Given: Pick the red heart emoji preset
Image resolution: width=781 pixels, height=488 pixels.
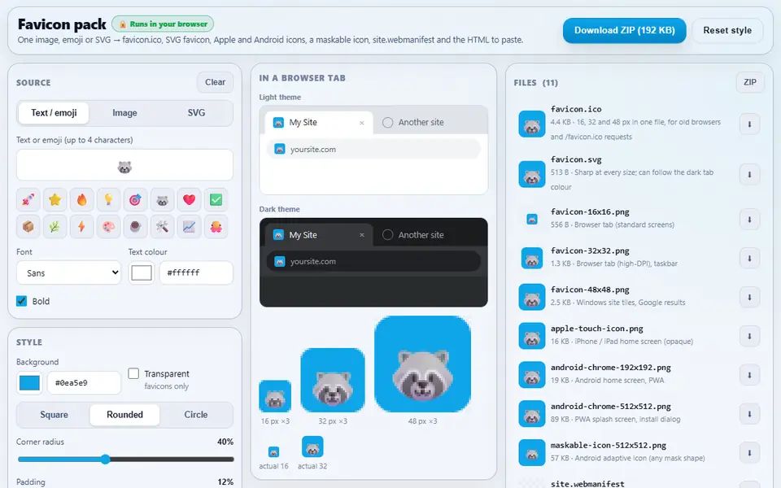Looking at the screenshot, I should click(x=190, y=200).
